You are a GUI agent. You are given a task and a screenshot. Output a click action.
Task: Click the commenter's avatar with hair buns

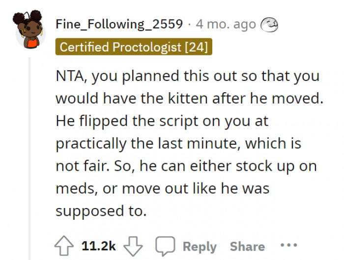click(x=30, y=30)
